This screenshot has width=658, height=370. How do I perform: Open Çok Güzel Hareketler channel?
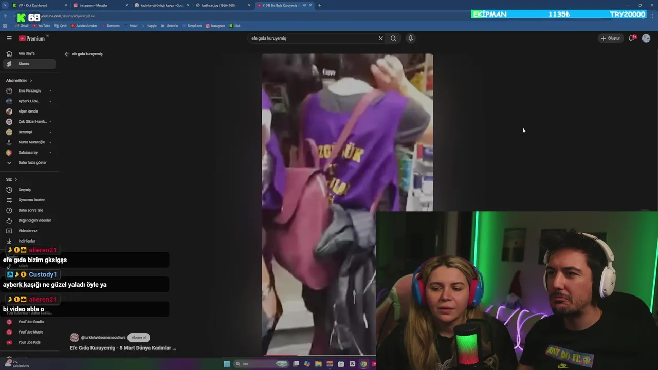[29, 122]
